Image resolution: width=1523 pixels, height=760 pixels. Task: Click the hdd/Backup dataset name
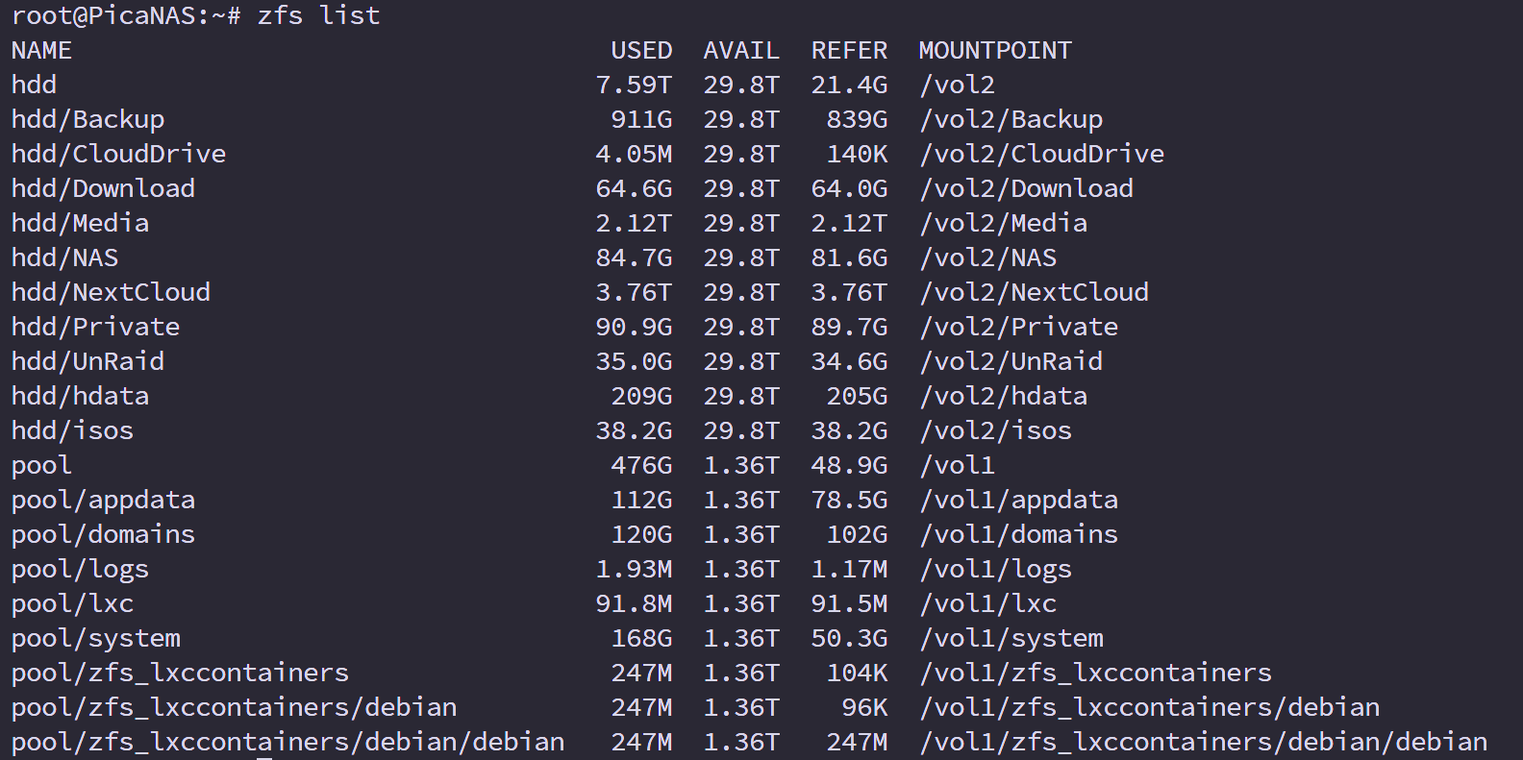click(x=87, y=119)
